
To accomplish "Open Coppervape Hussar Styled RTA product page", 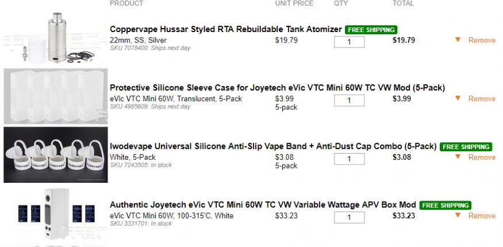I will point(226,29).
